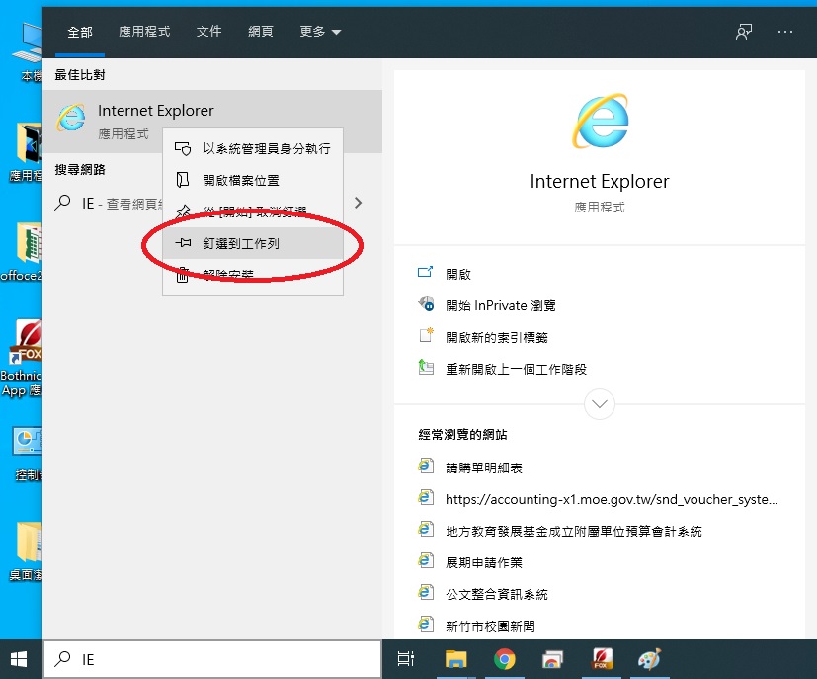Open the Paint palette app on taskbar

click(x=649, y=659)
